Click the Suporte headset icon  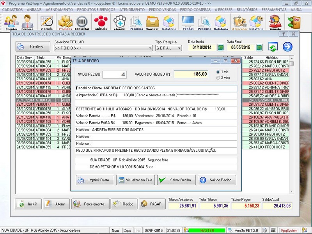pyautogui.click(x=275, y=22)
